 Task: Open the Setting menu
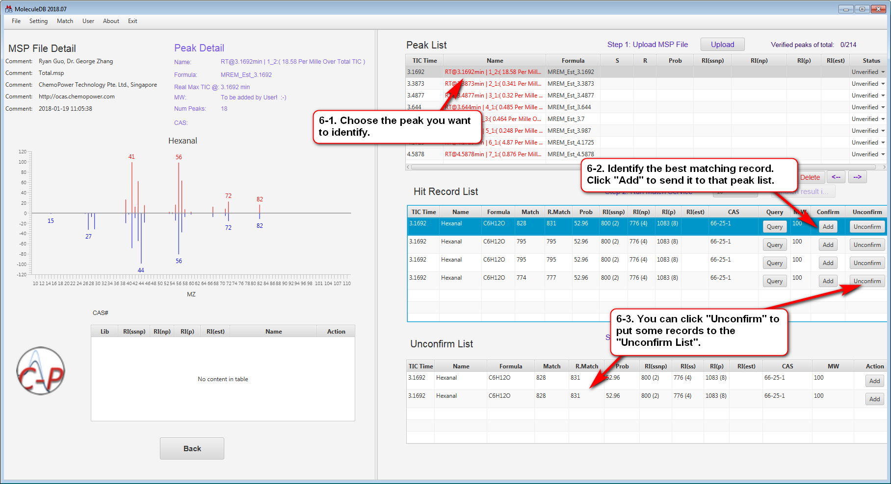(38, 21)
